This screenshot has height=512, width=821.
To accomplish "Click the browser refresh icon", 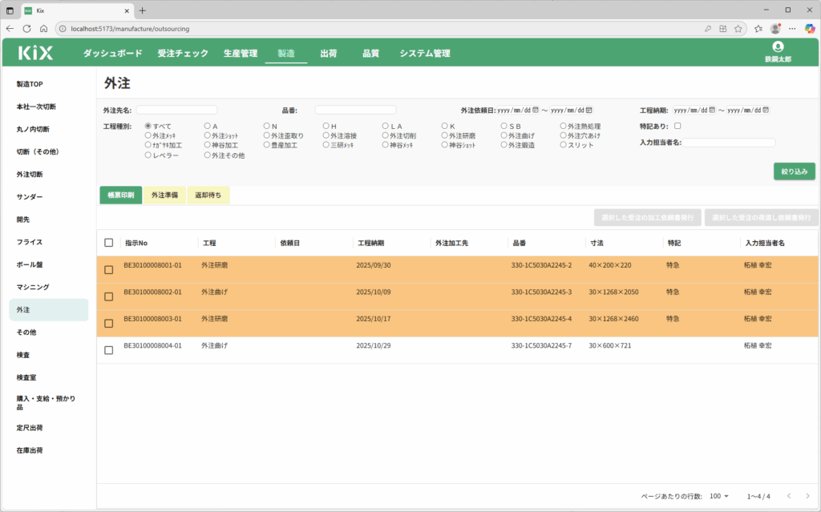I will (26, 28).
